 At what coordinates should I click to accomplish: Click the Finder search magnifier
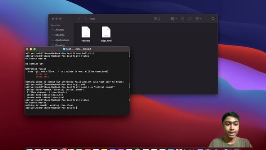point(213,19)
